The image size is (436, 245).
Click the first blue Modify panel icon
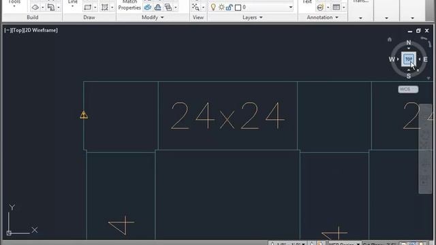148,7
